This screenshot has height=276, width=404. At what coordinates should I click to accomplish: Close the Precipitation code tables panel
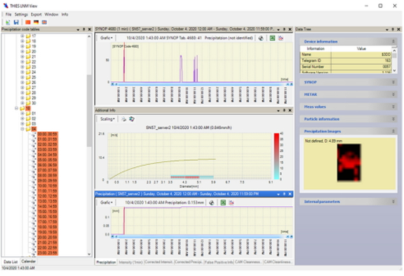pos(90,30)
